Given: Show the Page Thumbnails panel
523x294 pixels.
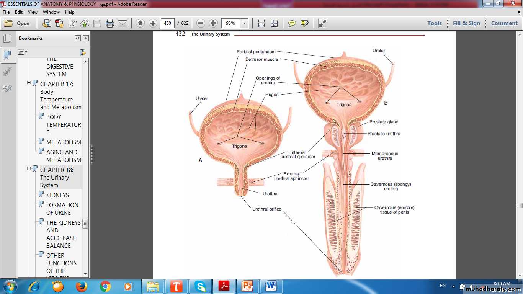Looking at the screenshot, I should click(7, 39).
